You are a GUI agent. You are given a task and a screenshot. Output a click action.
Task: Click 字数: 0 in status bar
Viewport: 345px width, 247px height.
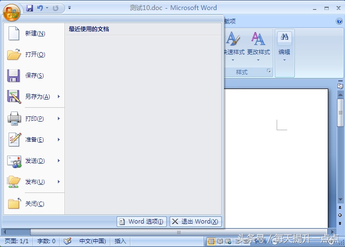click(46, 241)
